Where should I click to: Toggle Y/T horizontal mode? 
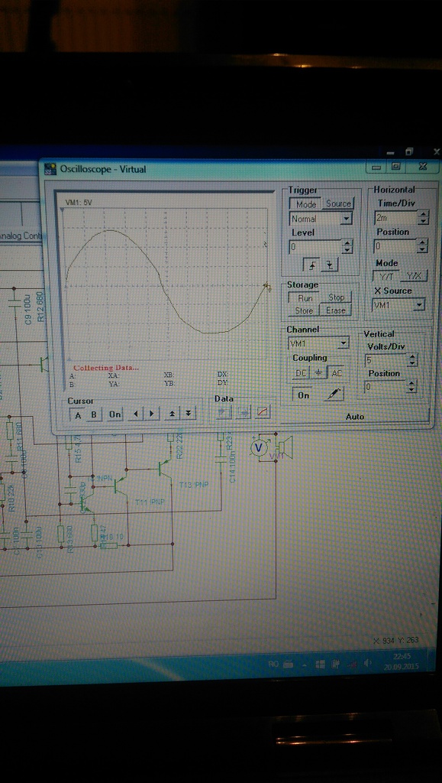pos(386,276)
